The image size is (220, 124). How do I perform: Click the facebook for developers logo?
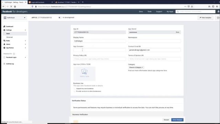[15, 11]
